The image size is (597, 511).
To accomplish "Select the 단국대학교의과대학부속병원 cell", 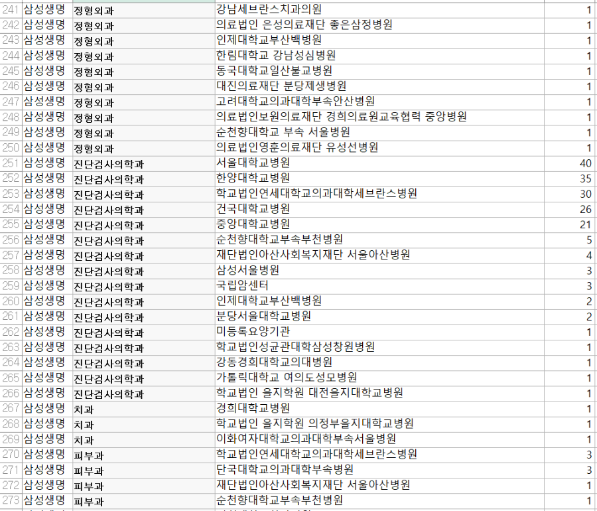I will point(379,471).
